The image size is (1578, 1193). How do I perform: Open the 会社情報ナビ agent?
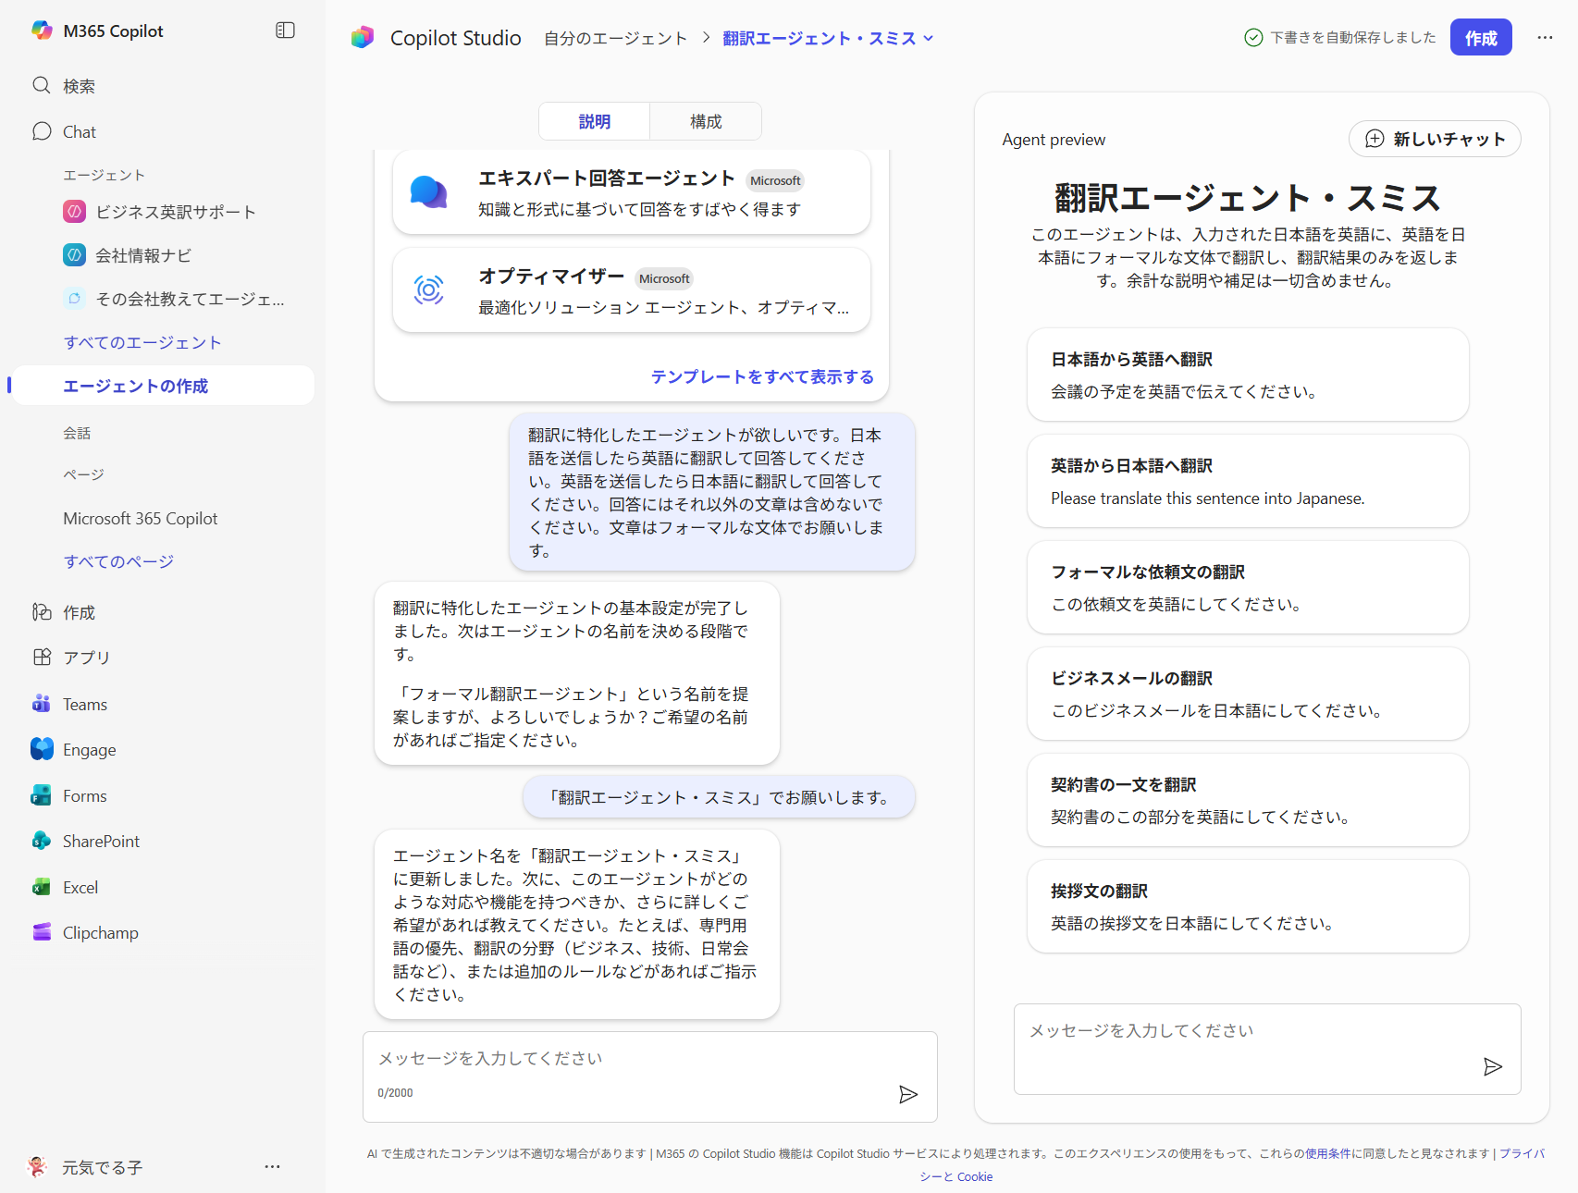[143, 255]
